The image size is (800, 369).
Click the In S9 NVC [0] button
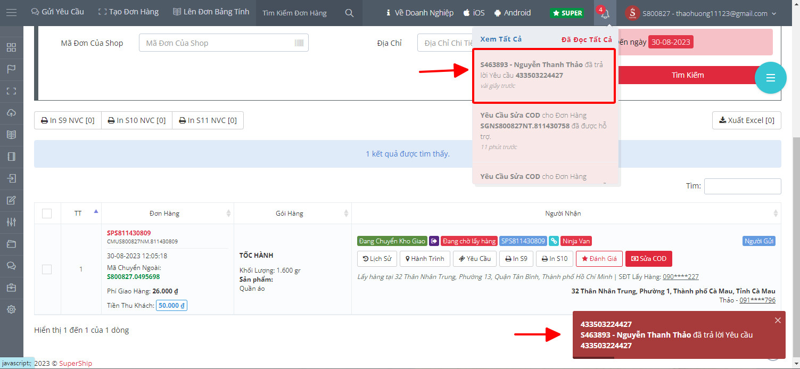68,120
